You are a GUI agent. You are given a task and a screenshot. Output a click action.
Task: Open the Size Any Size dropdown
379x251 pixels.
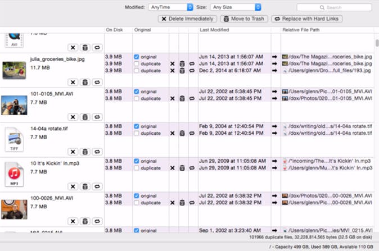click(x=236, y=7)
